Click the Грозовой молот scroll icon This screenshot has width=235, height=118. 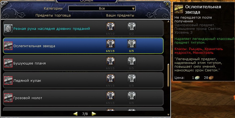pos(8,98)
